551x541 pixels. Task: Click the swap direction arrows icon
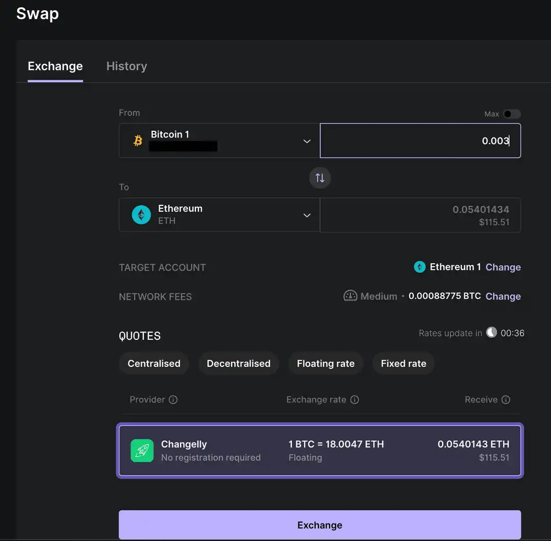(x=320, y=178)
